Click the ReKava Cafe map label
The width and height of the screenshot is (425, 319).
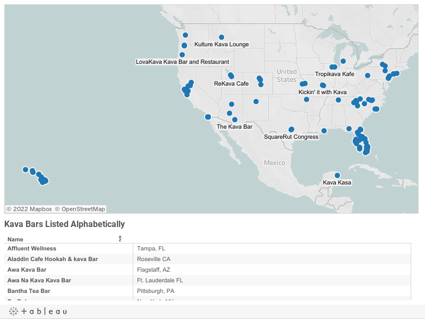231,83
